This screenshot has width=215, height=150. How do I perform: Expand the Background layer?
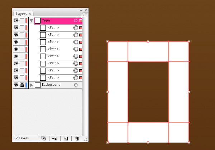[x=32, y=85]
